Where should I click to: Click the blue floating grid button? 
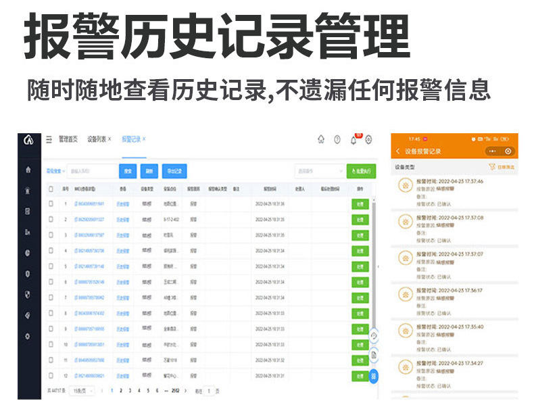[374, 376]
